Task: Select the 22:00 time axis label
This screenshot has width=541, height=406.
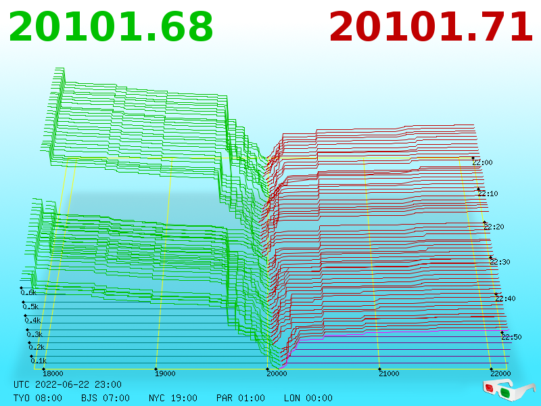Action: pyautogui.click(x=482, y=162)
